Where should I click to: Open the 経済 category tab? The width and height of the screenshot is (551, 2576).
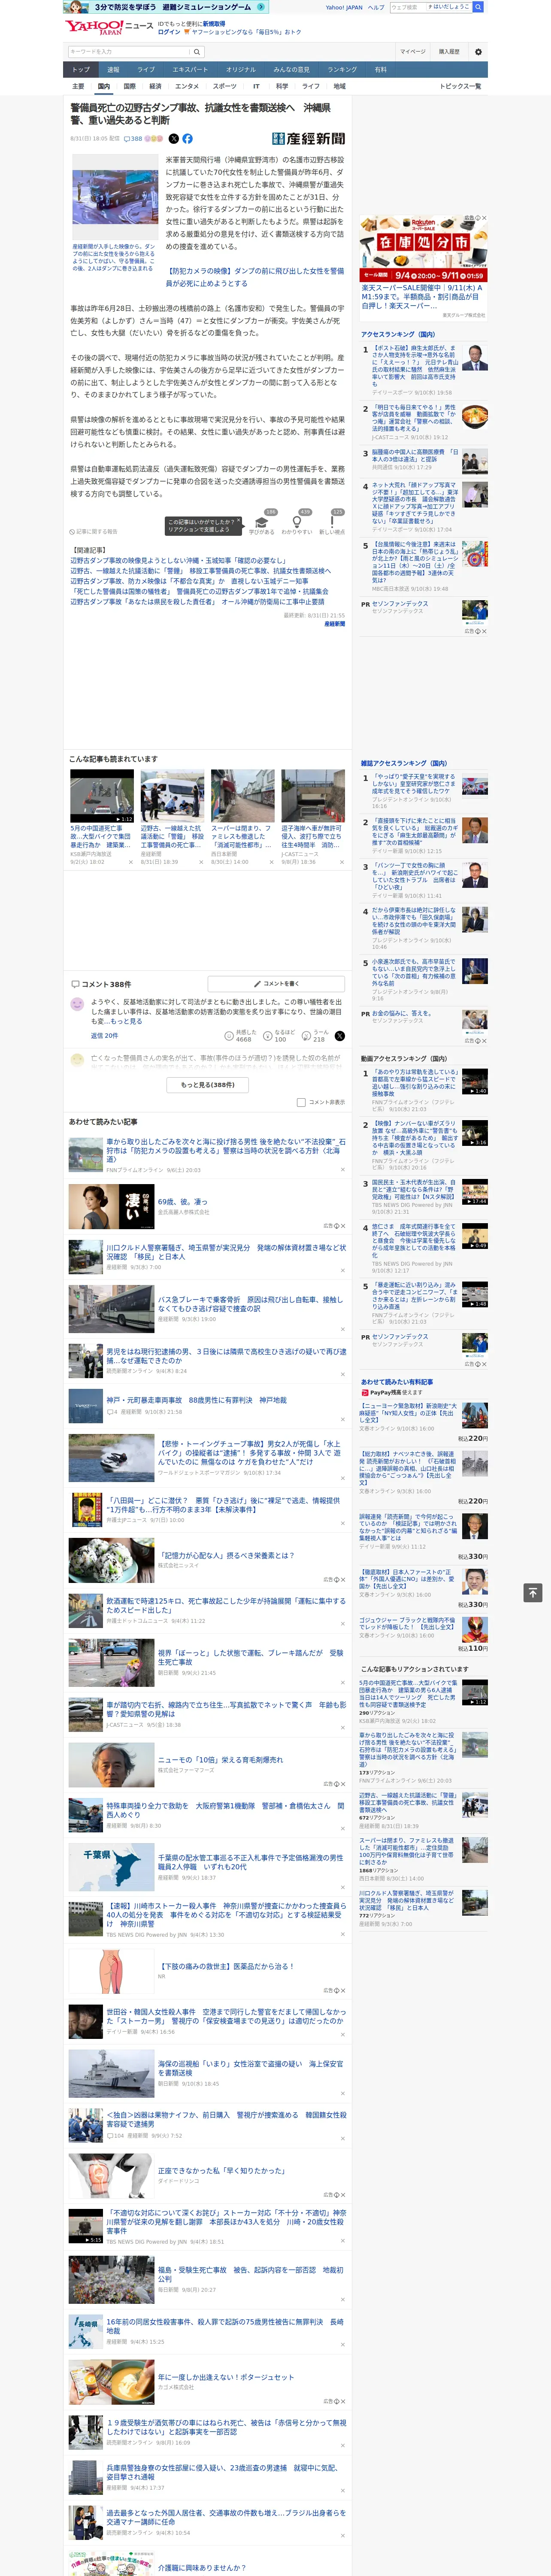coord(155,86)
